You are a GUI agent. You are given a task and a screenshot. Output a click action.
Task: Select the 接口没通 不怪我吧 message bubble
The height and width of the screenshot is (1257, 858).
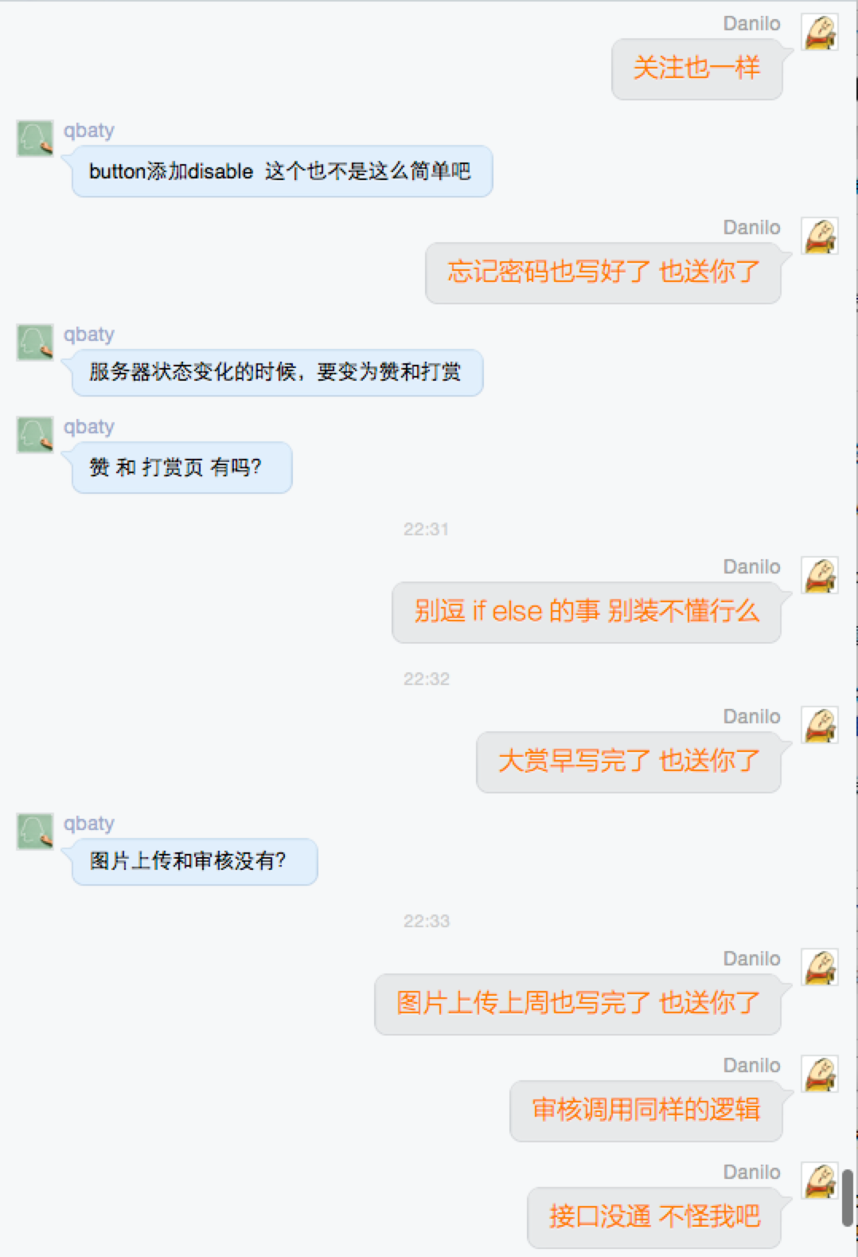(654, 1217)
